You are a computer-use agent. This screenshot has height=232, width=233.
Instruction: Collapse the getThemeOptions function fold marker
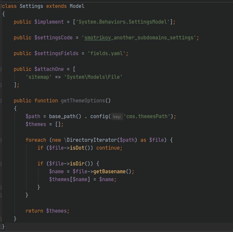click(x=1, y=101)
